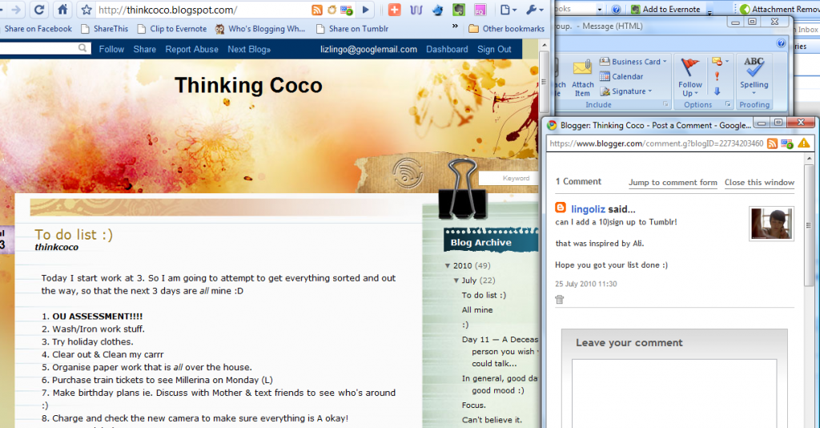This screenshot has width=820, height=428.
Task: Bookmark the page with the star icon
Action: pos(86,10)
